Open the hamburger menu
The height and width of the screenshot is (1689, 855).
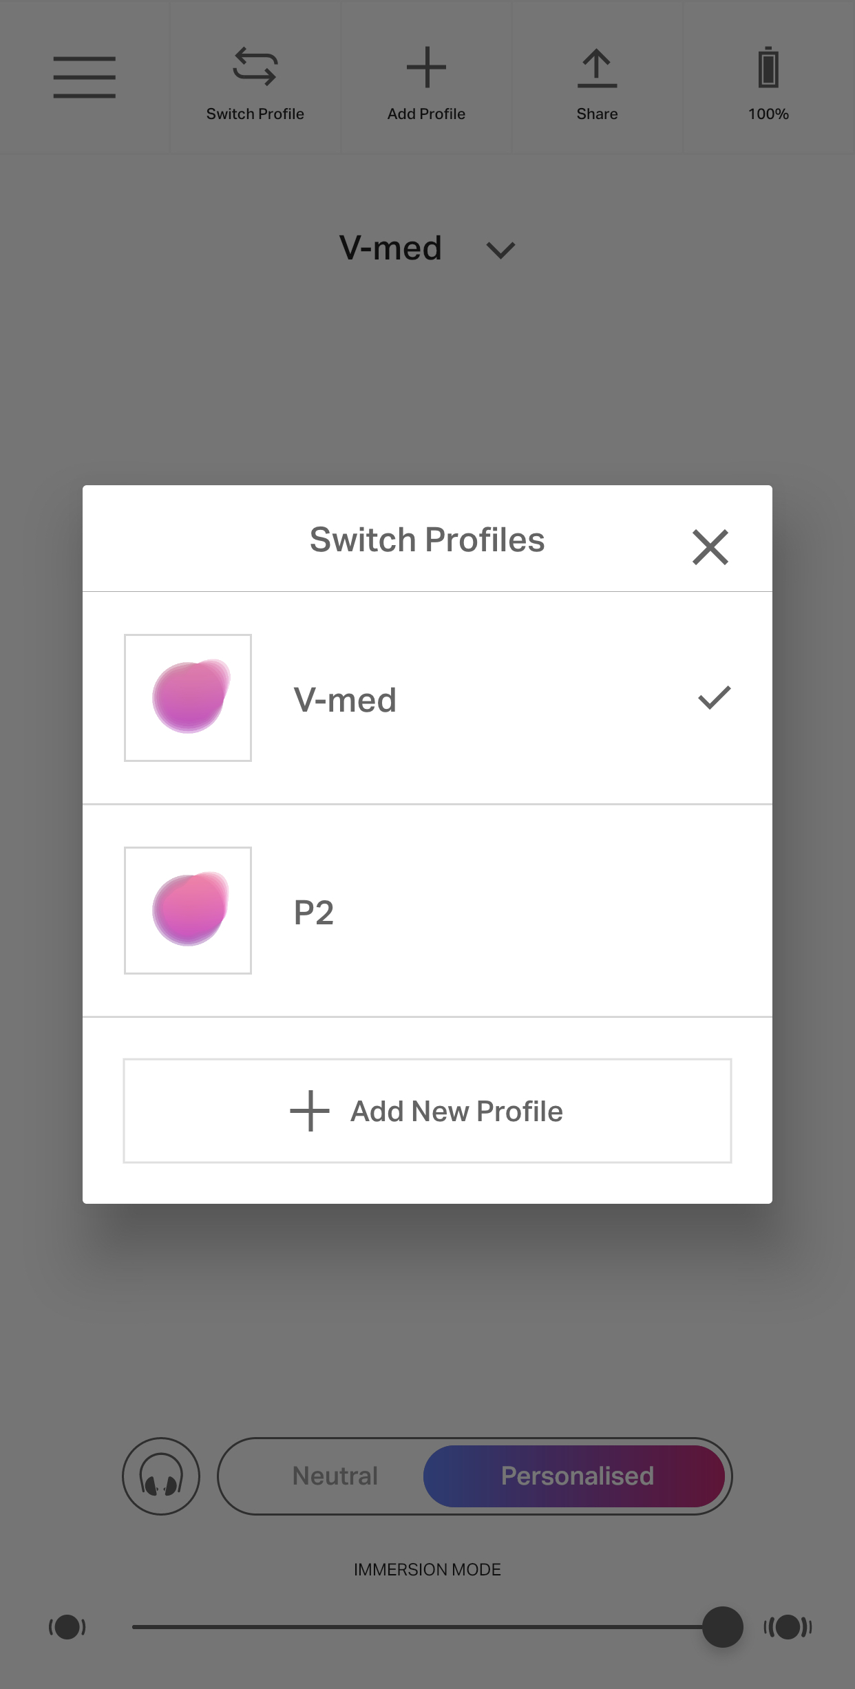coord(84,77)
